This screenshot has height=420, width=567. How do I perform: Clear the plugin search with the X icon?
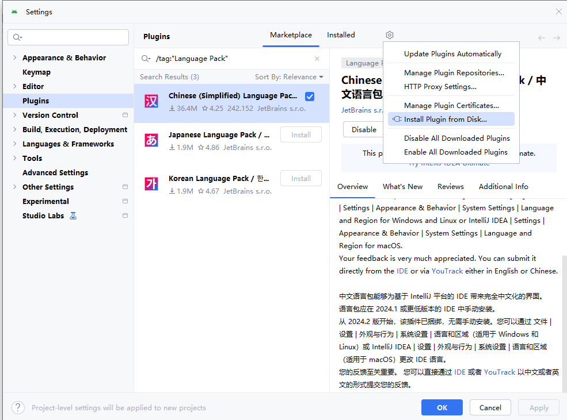[x=317, y=59]
